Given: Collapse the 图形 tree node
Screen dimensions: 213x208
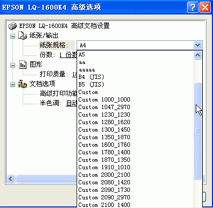Looking at the screenshot, I should [12, 65].
